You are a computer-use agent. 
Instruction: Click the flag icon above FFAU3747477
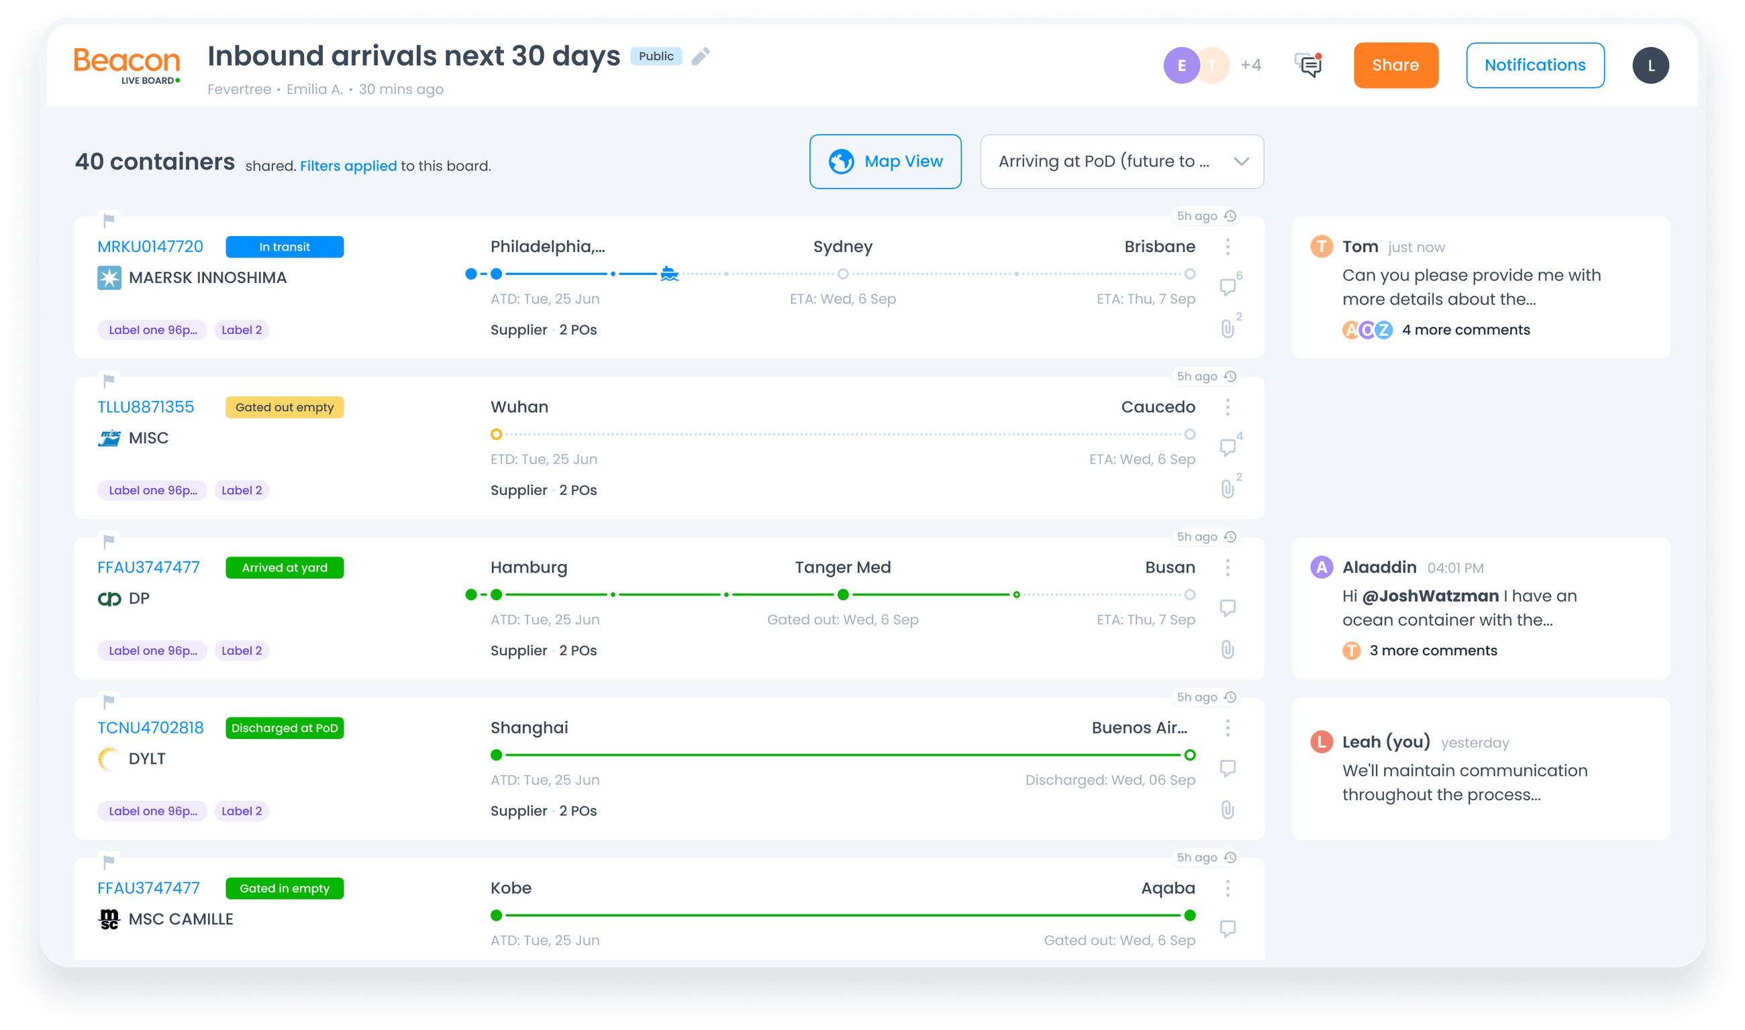(x=107, y=540)
